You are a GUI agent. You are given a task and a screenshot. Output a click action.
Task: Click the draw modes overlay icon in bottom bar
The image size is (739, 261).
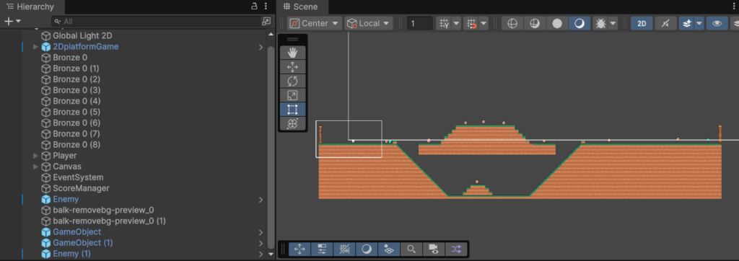[367, 249]
